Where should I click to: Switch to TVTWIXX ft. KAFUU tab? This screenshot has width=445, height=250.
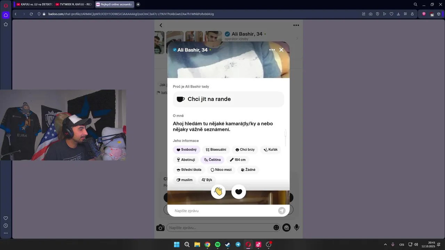point(73,5)
